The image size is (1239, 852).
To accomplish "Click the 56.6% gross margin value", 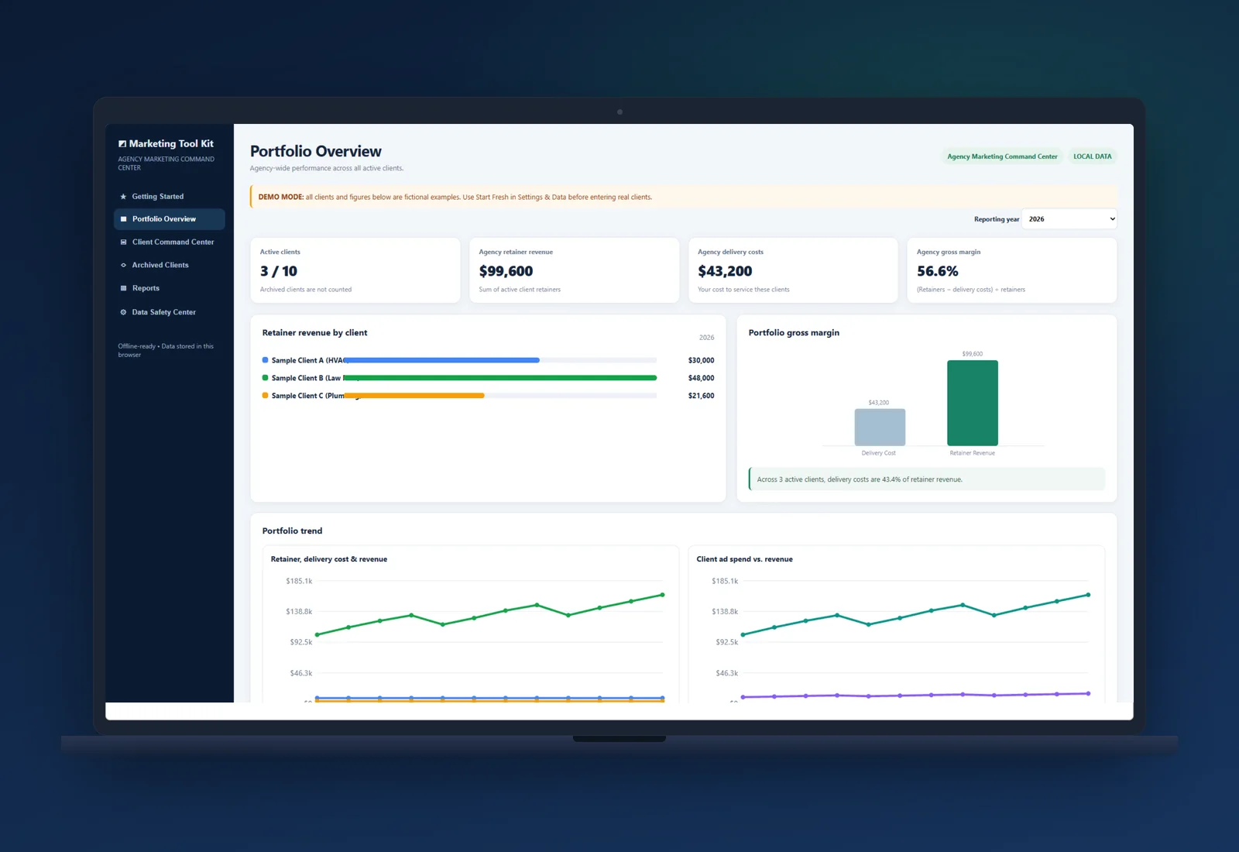I will [938, 271].
